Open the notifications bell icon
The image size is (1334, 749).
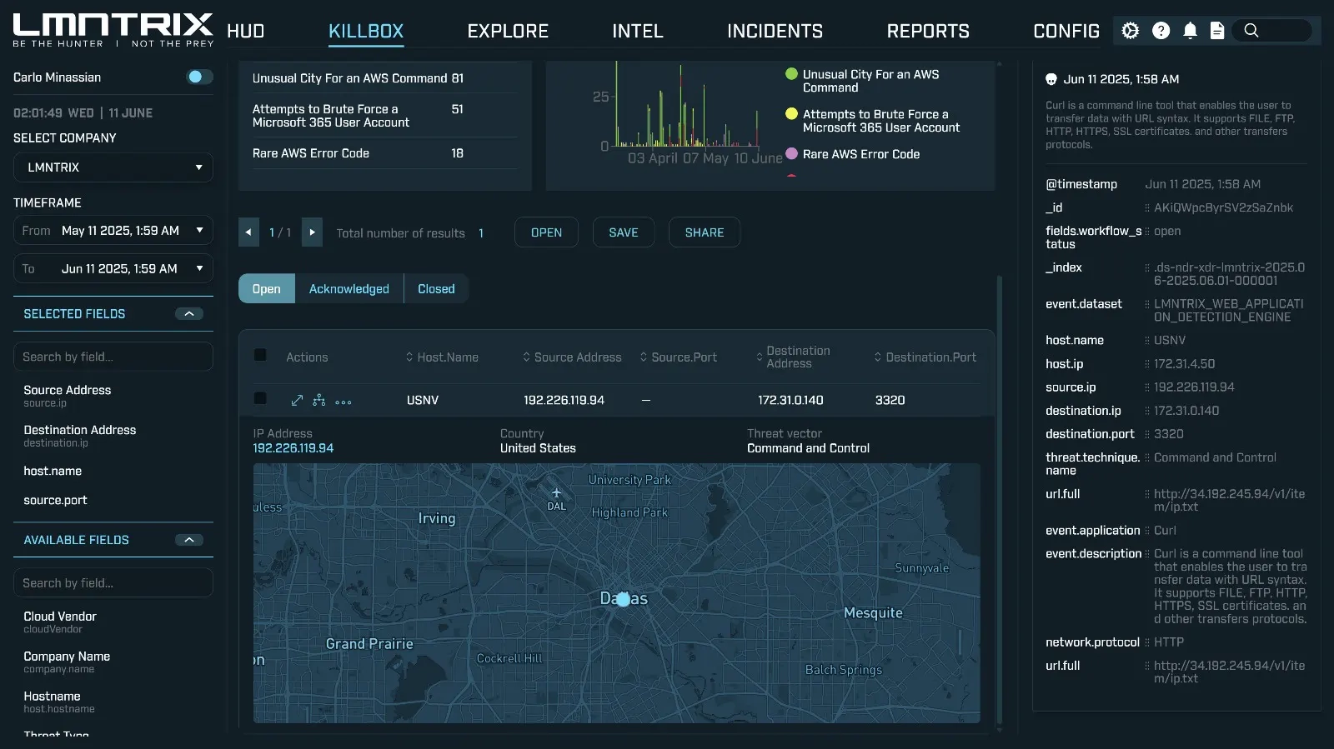click(x=1191, y=31)
